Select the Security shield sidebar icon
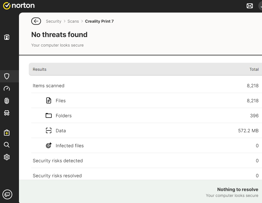Viewport: 262px width, 203px height. (x=7, y=76)
